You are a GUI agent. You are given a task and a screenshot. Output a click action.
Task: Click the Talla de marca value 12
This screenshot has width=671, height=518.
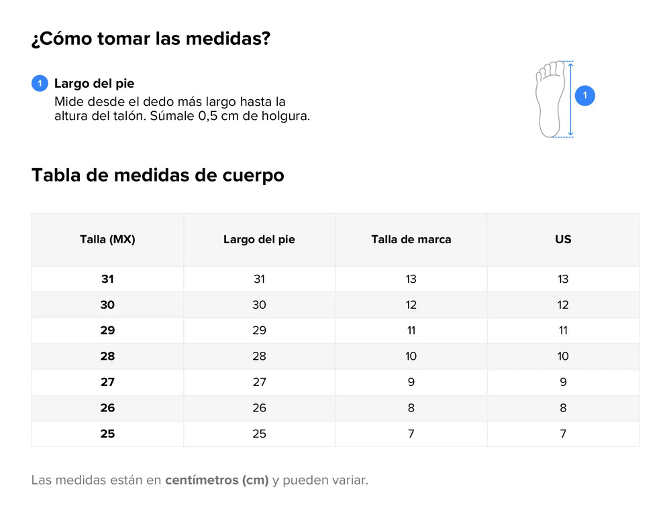coord(411,305)
